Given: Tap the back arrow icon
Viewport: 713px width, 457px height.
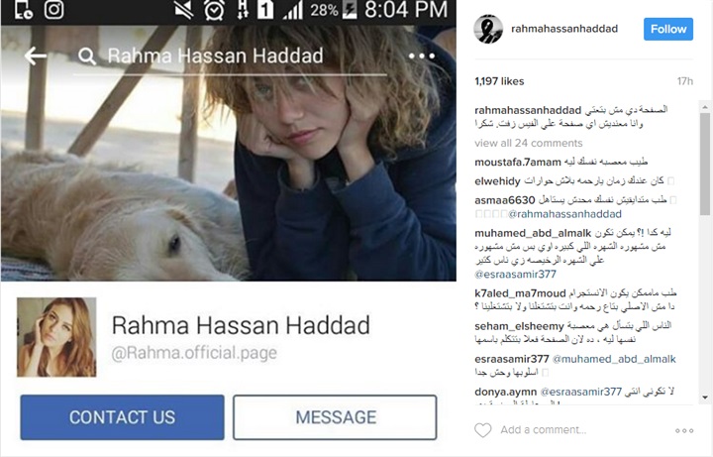Looking at the screenshot, I should pyautogui.click(x=36, y=57).
